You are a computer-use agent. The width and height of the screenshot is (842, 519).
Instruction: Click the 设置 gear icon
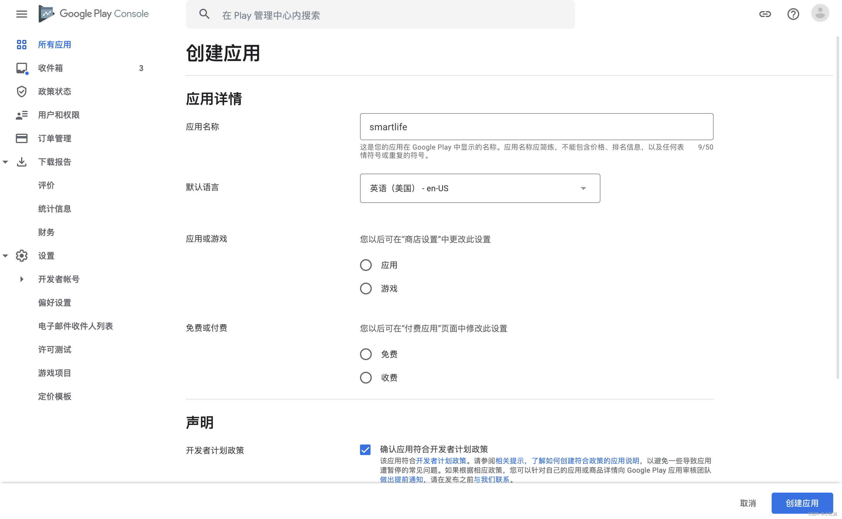click(22, 255)
